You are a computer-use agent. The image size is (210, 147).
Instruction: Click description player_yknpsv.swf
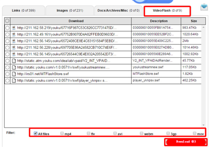[146, 81]
